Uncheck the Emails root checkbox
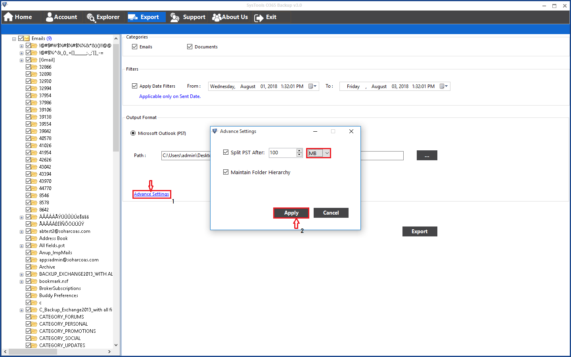571x357 pixels. pos(21,38)
